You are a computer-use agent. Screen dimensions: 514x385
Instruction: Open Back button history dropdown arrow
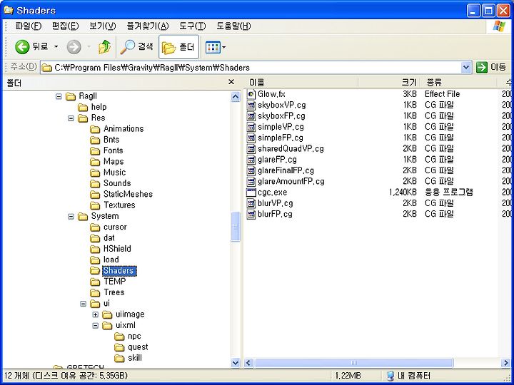(x=56, y=47)
